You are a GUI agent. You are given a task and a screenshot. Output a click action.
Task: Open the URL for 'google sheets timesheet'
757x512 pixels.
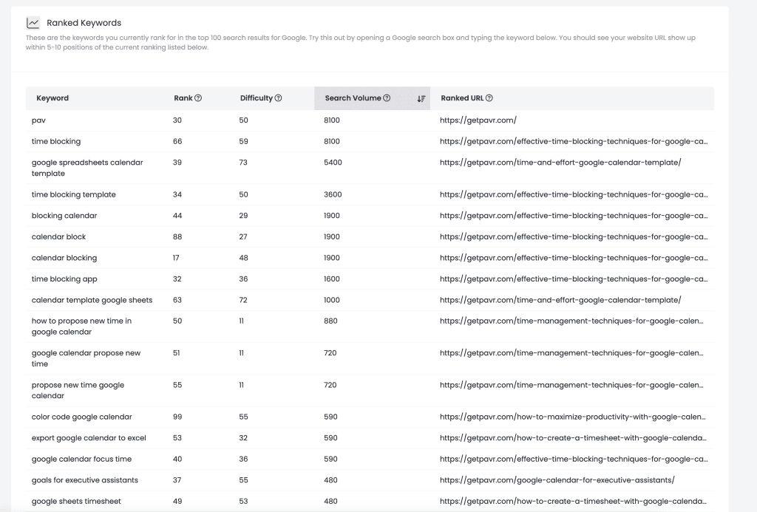573,502
